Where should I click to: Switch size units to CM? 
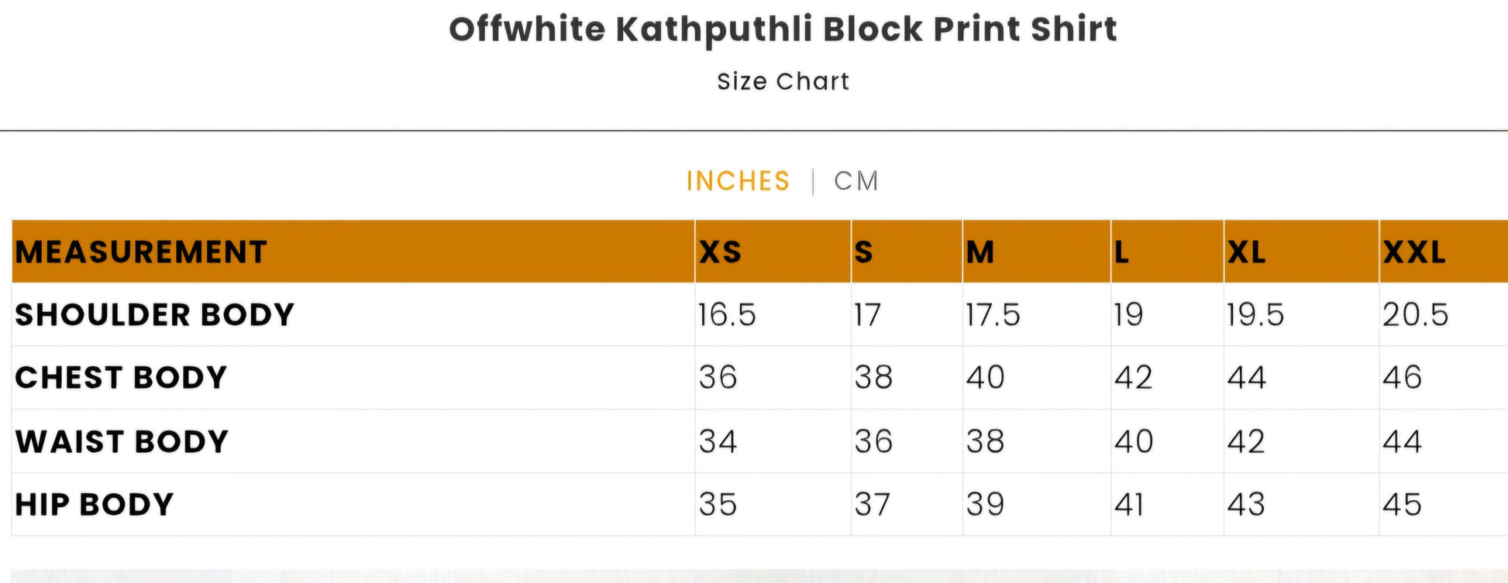[856, 181]
